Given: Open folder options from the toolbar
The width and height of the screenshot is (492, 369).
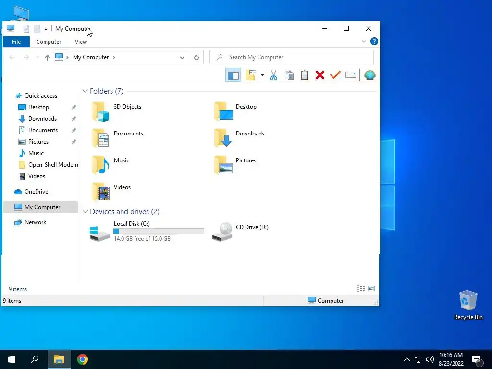Looking at the screenshot, I should [x=251, y=75].
